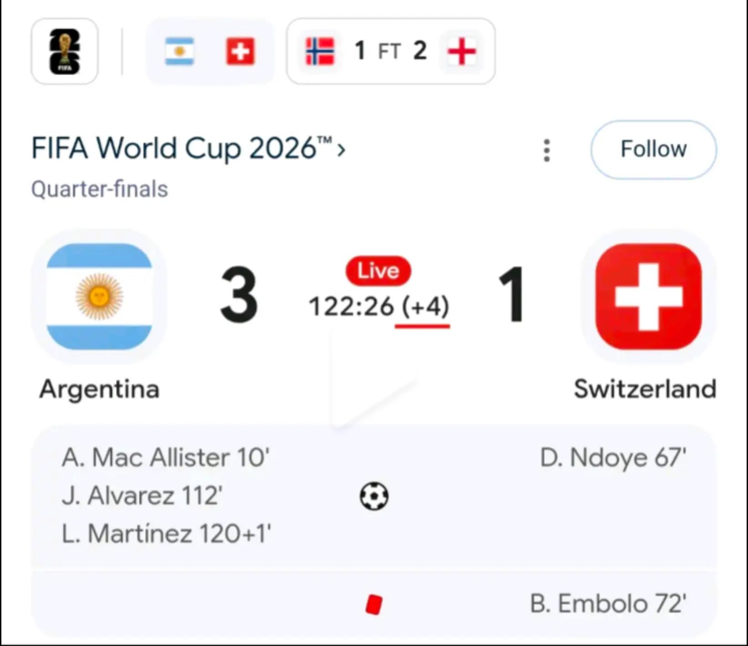Viewport: 748px width, 646px height.
Task: Open the Switzerland team name
Action: coord(645,389)
